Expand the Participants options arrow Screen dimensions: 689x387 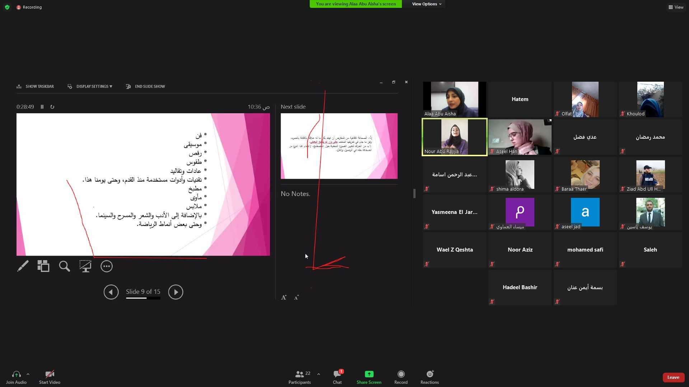click(319, 374)
